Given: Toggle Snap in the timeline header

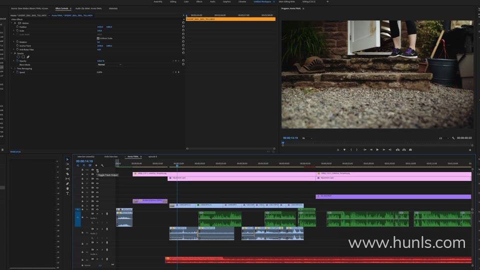Looking at the screenshot, I should pyautogui.click(x=84, y=165).
